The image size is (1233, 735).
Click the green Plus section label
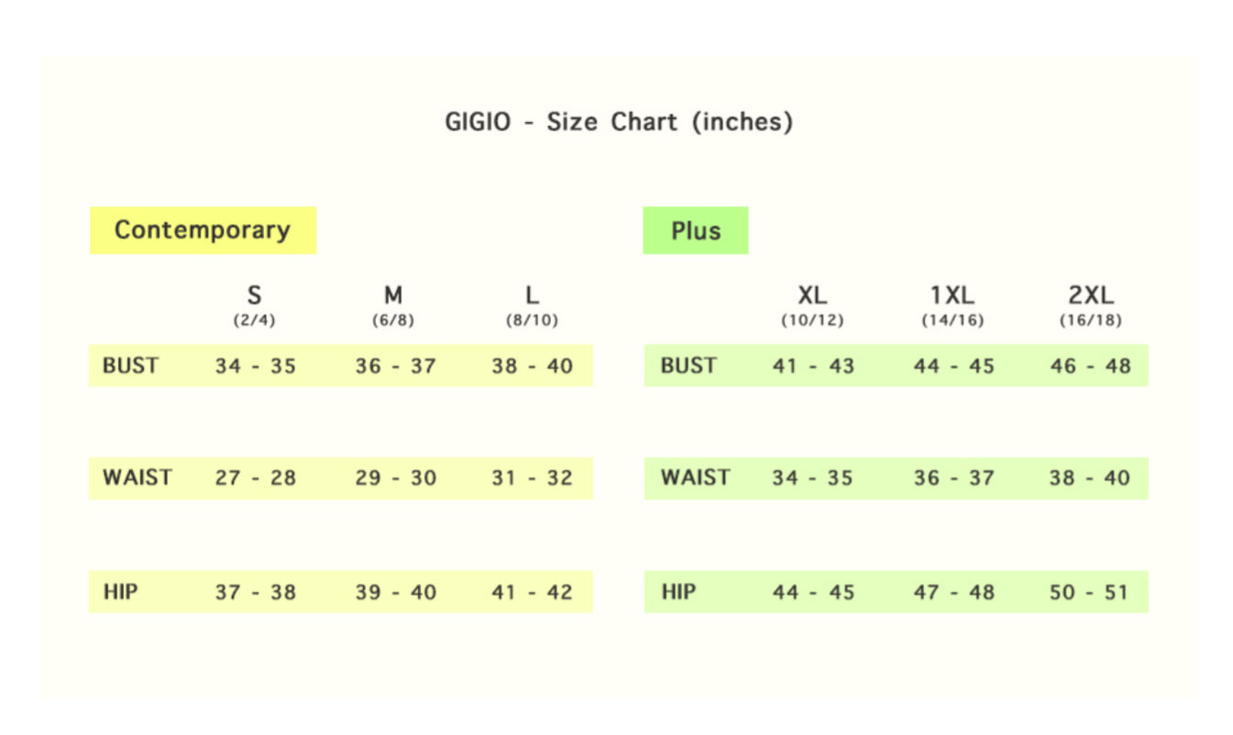[x=695, y=231]
